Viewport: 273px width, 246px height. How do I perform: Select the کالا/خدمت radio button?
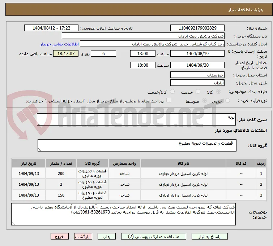click(x=172, y=91)
